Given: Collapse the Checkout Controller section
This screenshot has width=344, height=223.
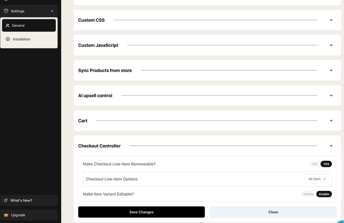Looking at the screenshot, I should (331, 146).
